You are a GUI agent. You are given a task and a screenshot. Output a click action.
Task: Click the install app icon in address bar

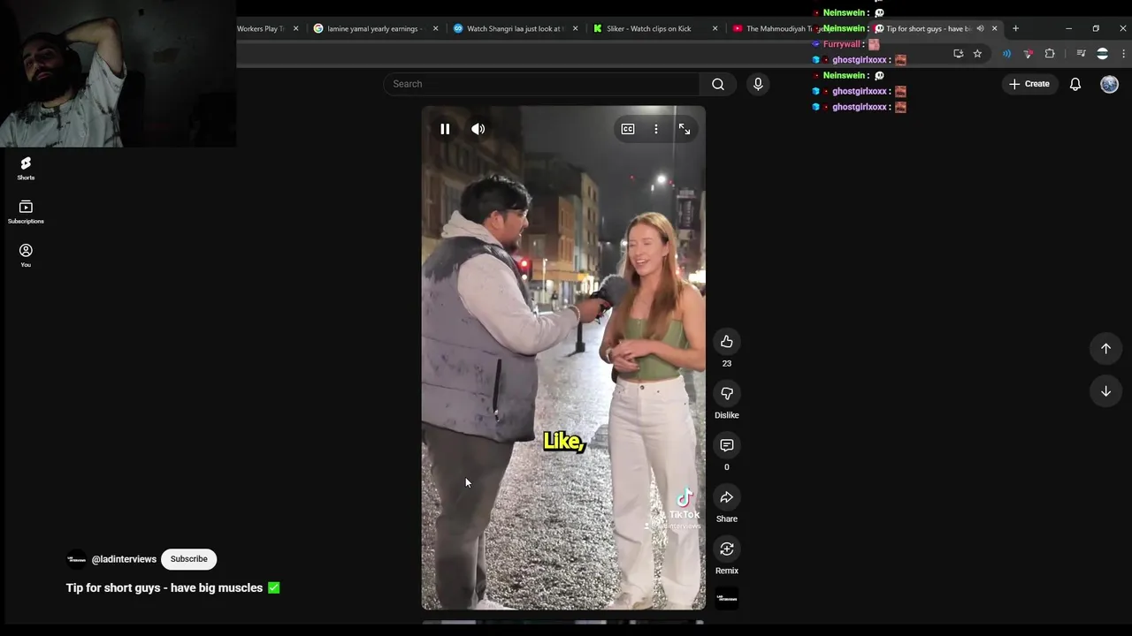958,54
